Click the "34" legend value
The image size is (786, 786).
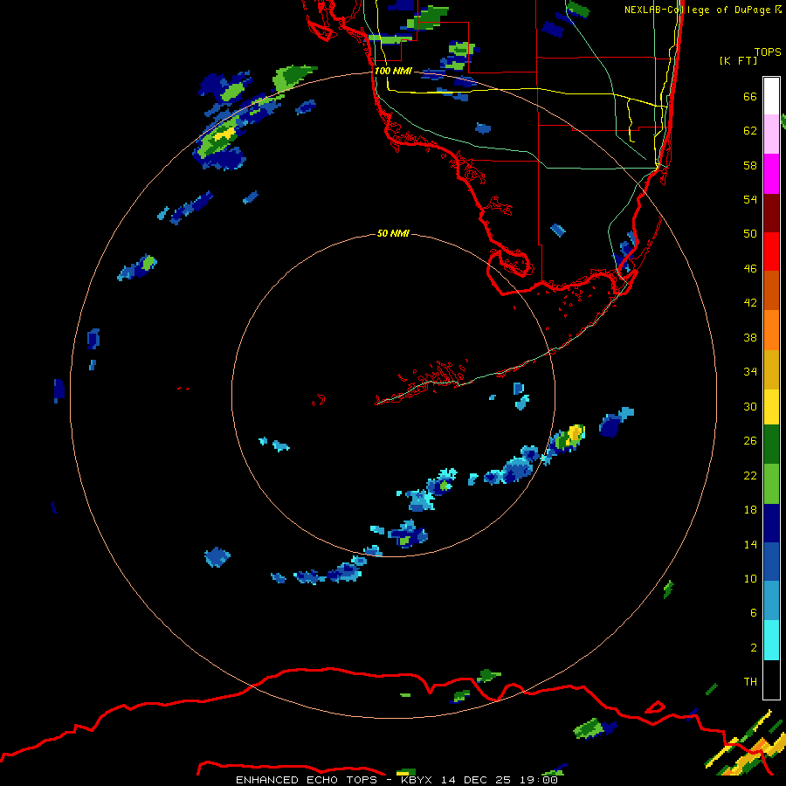[750, 372]
